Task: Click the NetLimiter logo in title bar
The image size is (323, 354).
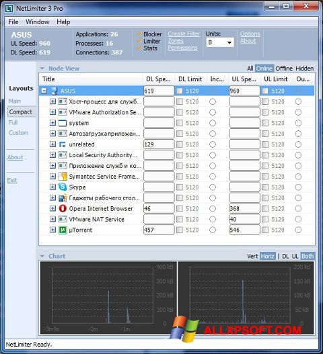Action: 9,9
